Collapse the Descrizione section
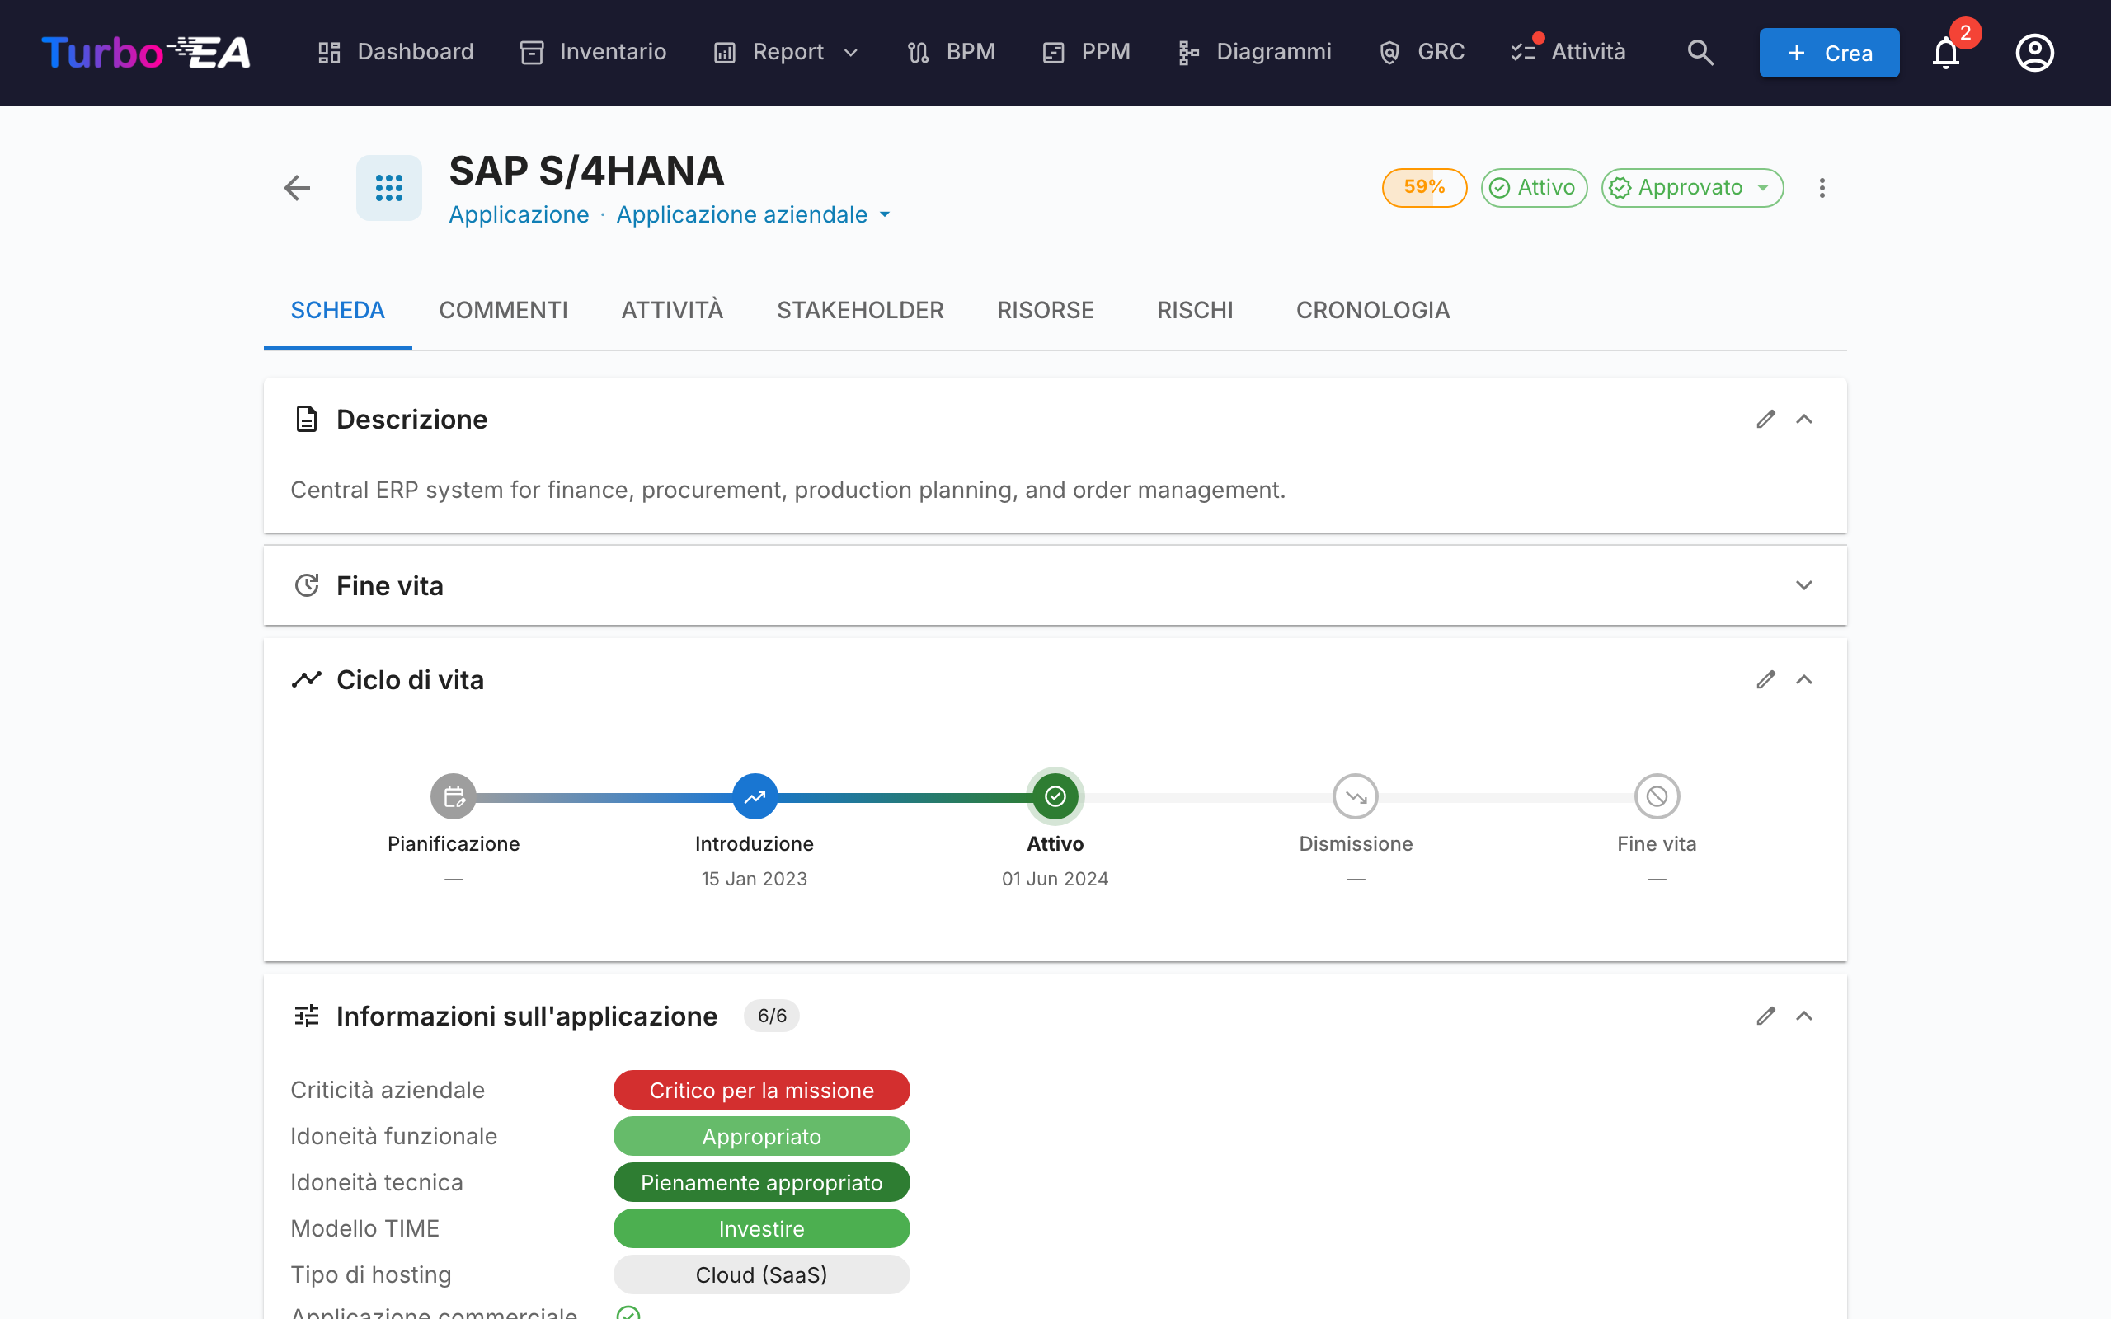 click(x=1804, y=420)
